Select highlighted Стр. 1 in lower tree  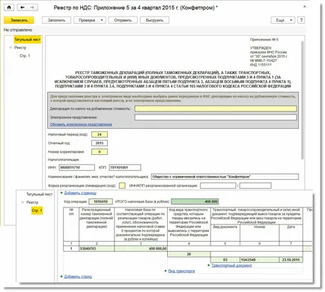pos(37,210)
